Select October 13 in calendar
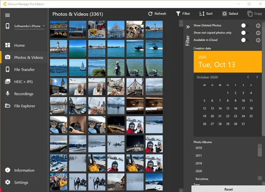This screenshot has width=265, height=192. [212, 108]
